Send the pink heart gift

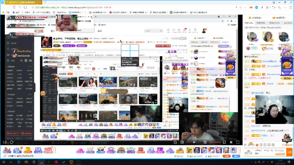pos(80,150)
